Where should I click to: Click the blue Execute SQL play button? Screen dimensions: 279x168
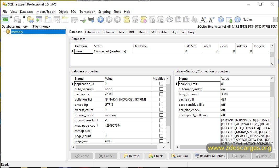[100, 20]
